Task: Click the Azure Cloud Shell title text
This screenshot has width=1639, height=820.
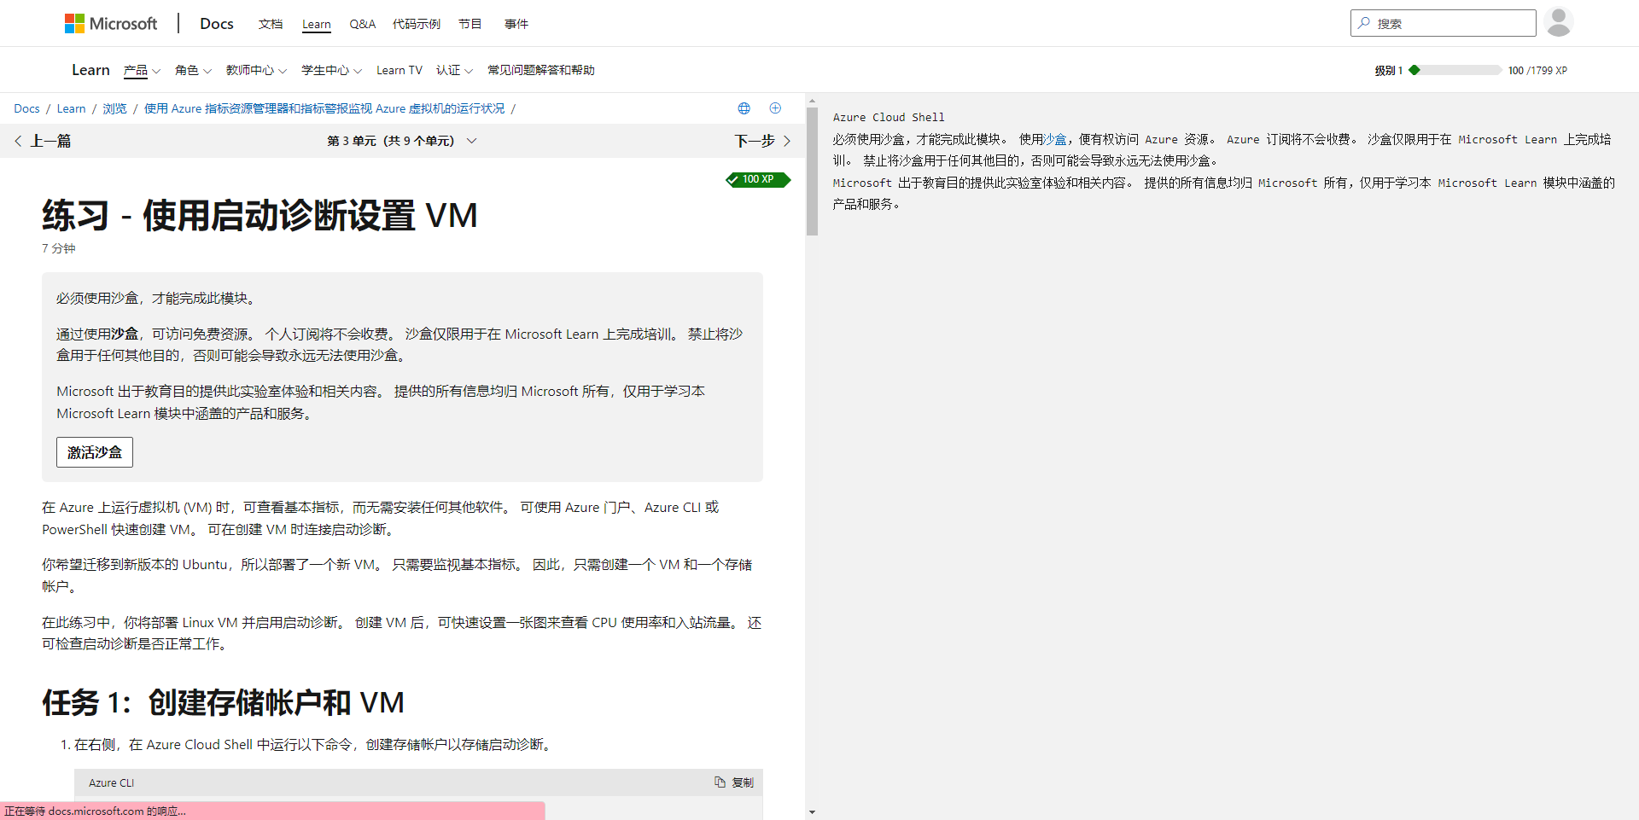Action: (889, 118)
